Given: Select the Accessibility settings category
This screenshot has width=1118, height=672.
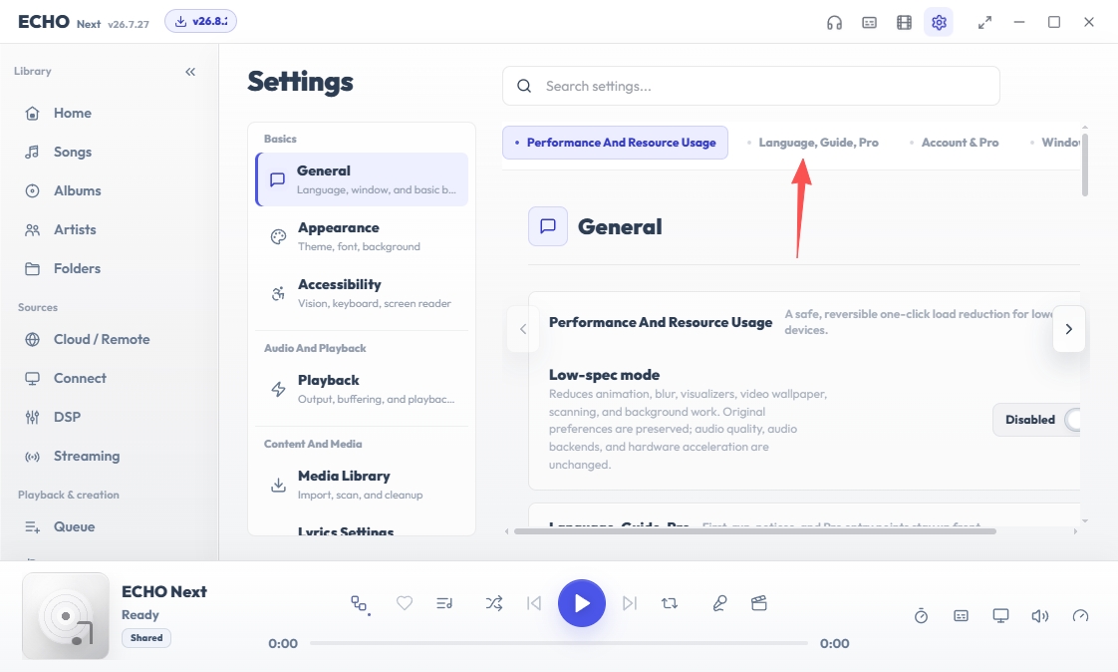Looking at the screenshot, I should tap(362, 293).
